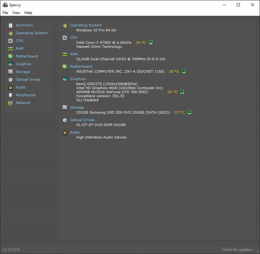Select Operating System in the sidebar list
This screenshot has width=260, height=254.
point(32,33)
